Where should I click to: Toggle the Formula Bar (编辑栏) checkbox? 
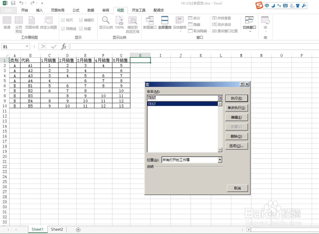(81, 20)
